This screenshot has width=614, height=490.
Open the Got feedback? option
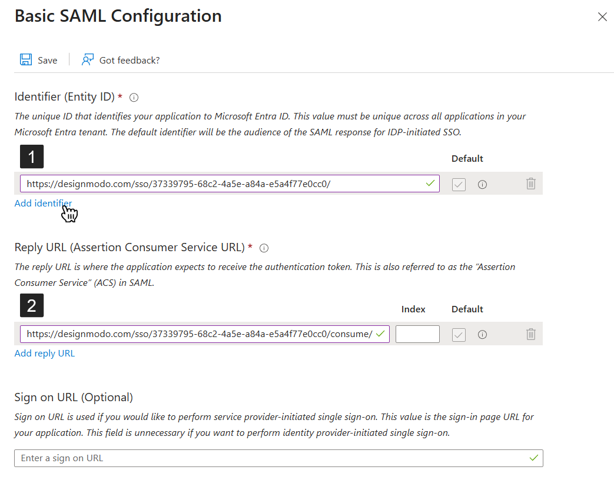click(130, 60)
